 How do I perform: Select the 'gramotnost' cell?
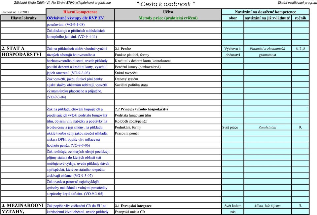[267, 54]
